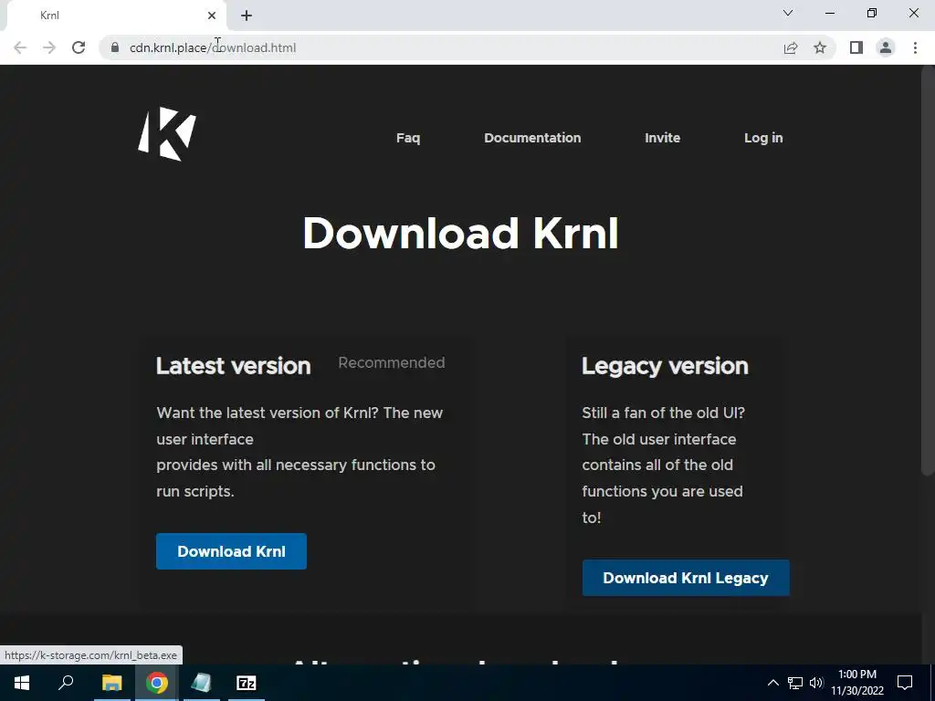Image resolution: width=935 pixels, height=701 pixels.
Task: Open the taskbar clock and date
Action: [857, 683]
